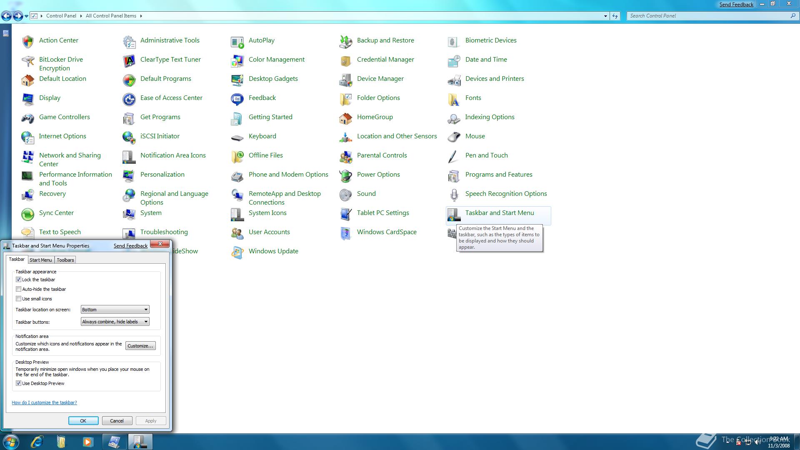Open recent pages dropdown beside Forward button

pyautogui.click(x=26, y=16)
